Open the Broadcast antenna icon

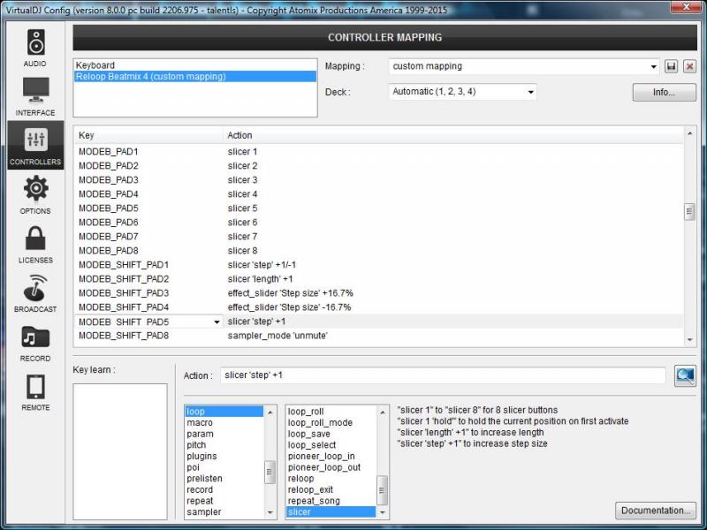point(35,288)
